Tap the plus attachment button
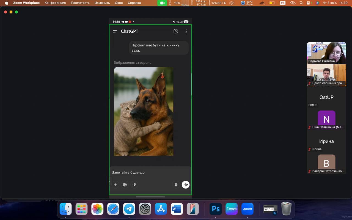 (x=116, y=185)
